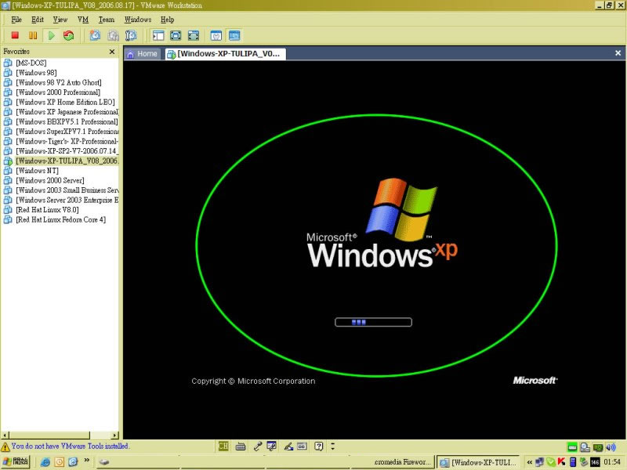This screenshot has width=627, height=470.
Task: Select [Windows-Tiger's-XP-Professional] favorite
Action: 61,141
